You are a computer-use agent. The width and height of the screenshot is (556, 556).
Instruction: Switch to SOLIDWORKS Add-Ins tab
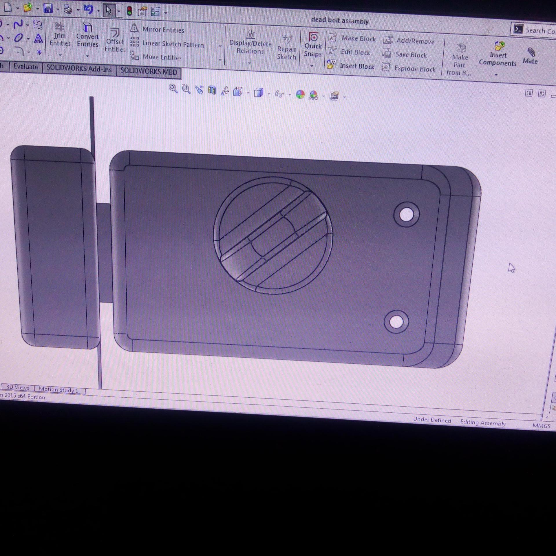click(79, 68)
